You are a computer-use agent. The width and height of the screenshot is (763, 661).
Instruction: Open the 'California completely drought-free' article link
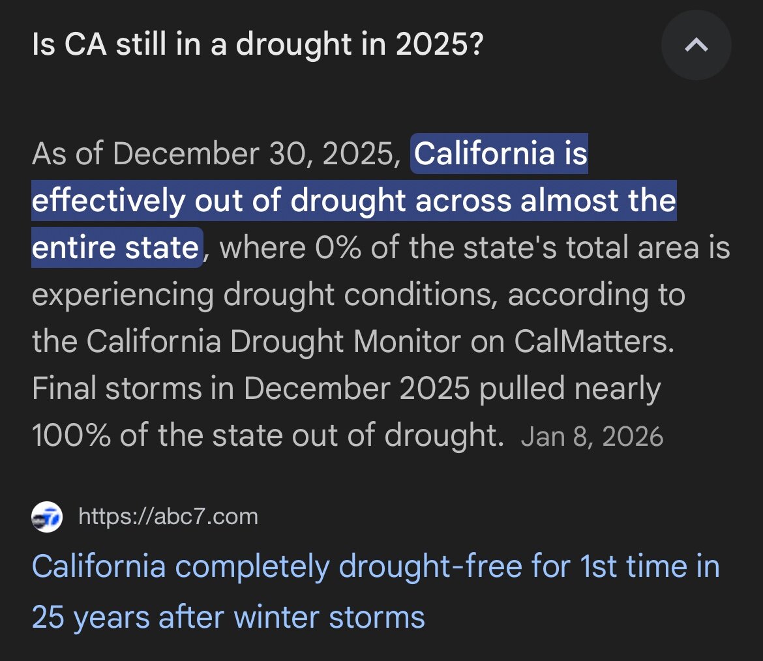point(375,566)
